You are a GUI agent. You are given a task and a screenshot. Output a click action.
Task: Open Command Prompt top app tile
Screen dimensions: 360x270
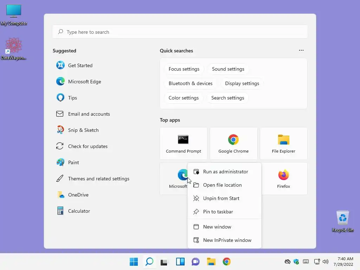pos(183,143)
